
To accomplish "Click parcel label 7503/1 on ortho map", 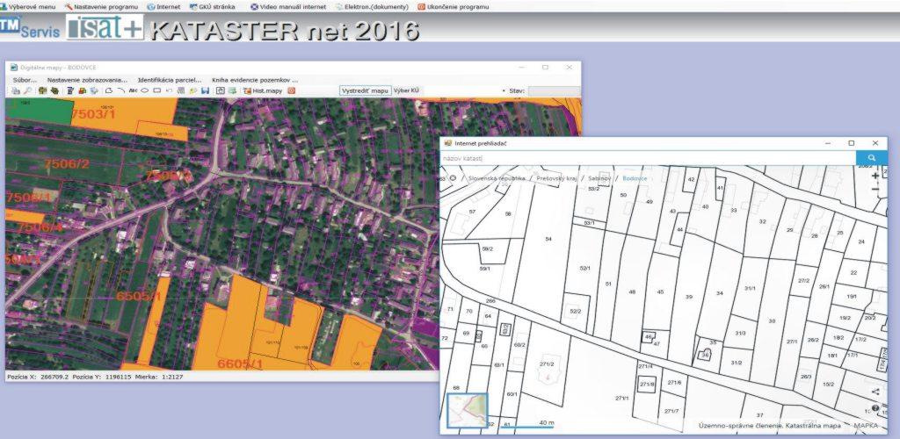I will click(x=93, y=114).
